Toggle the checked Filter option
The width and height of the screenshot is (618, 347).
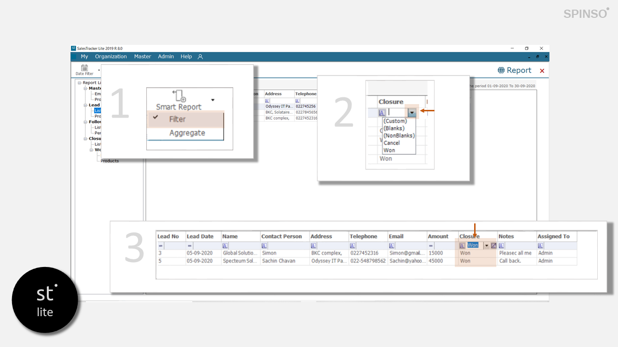coord(177,119)
